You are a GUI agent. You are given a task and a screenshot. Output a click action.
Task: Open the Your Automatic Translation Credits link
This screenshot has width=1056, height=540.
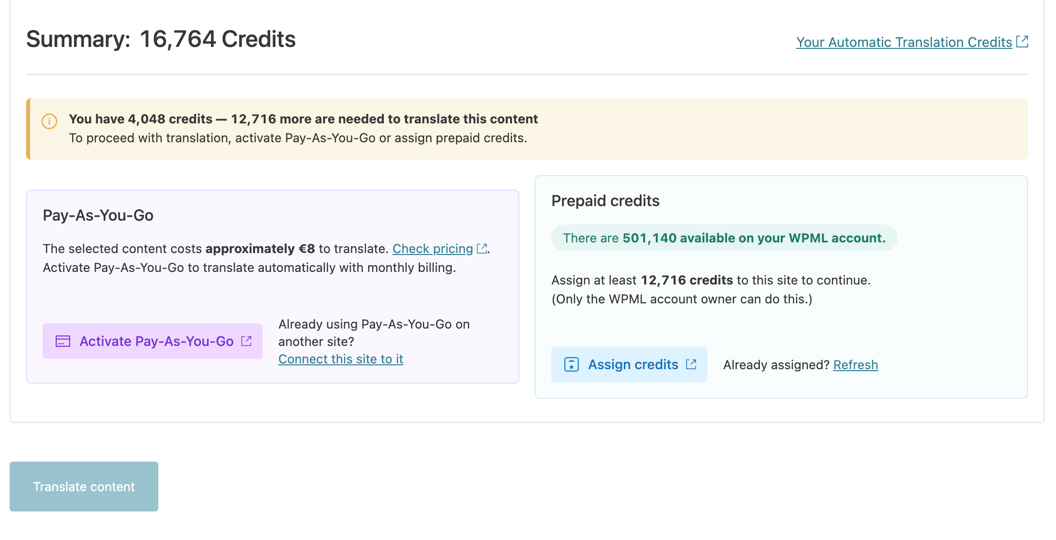point(904,43)
